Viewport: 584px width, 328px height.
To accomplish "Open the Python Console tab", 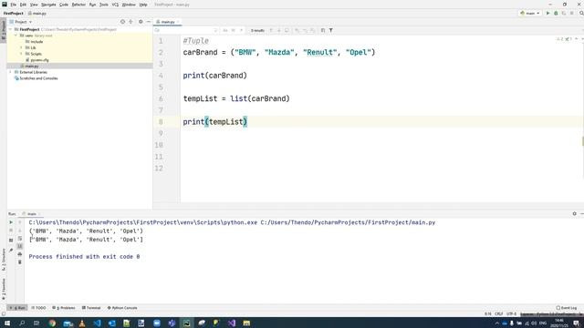I will click(x=122, y=308).
